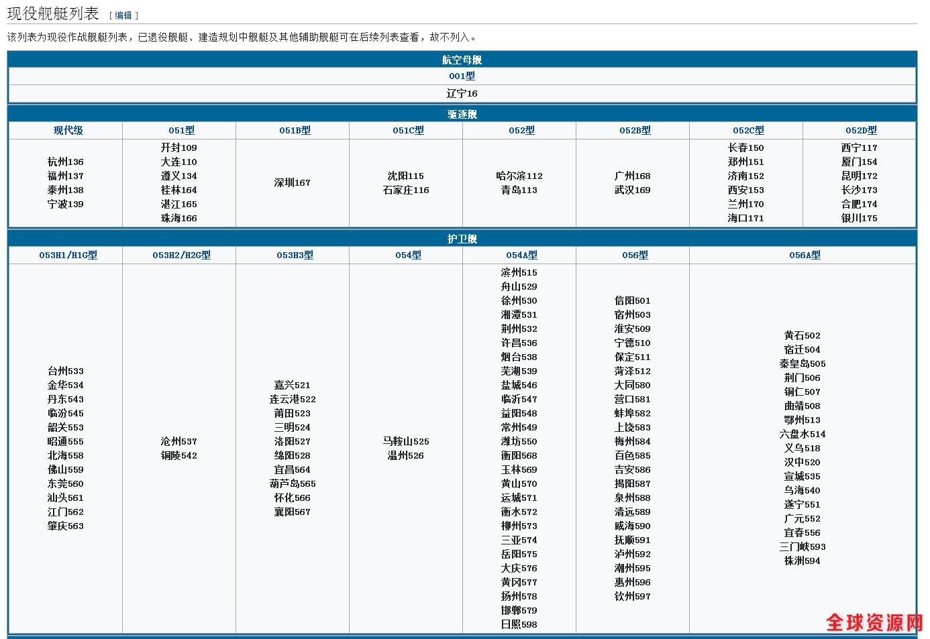Select the 秦皇岛505 corvette entry

pyautogui.click(x=802, y=364)
